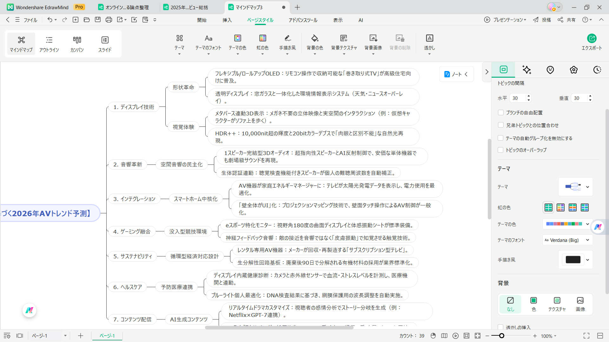Open theme dropdown in side panel
Screen dimensions: 609x342
tap(576, 187)
